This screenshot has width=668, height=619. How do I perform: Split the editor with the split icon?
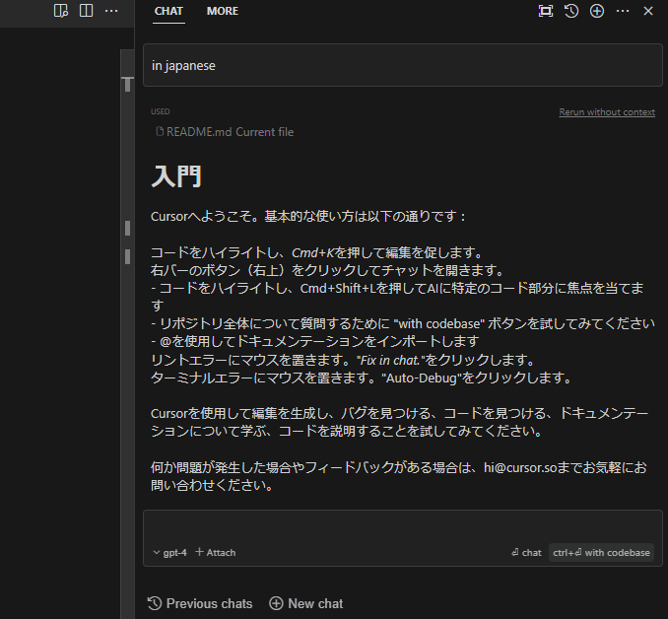(x=86, y=11)
